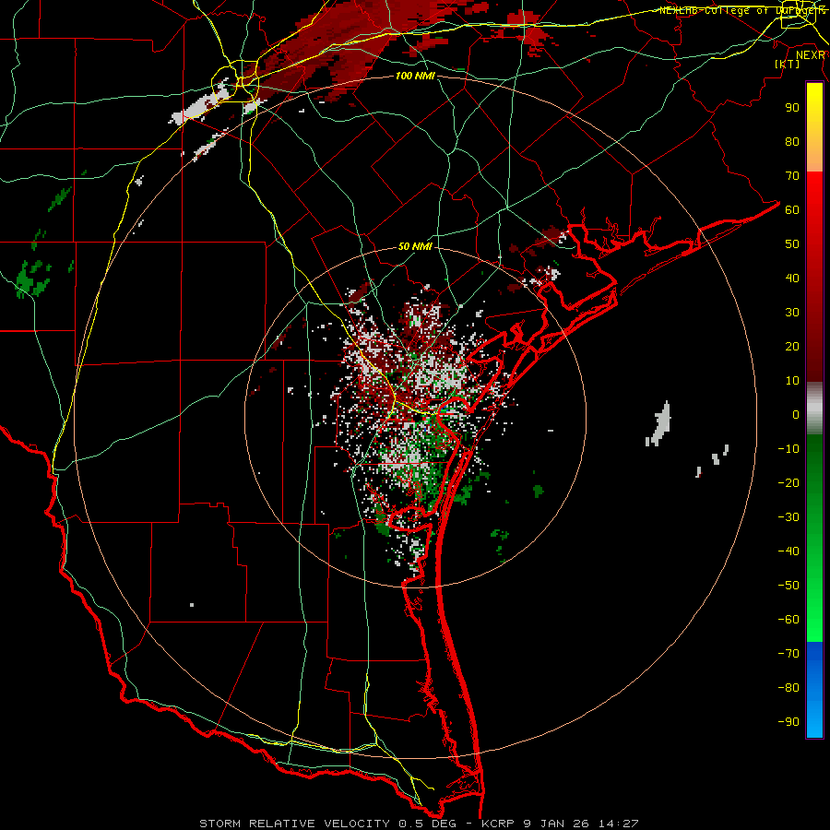830x830 pixels.
Task: Click the NEXLAB-College of DuPage watermark text
Action: (741, 10)
